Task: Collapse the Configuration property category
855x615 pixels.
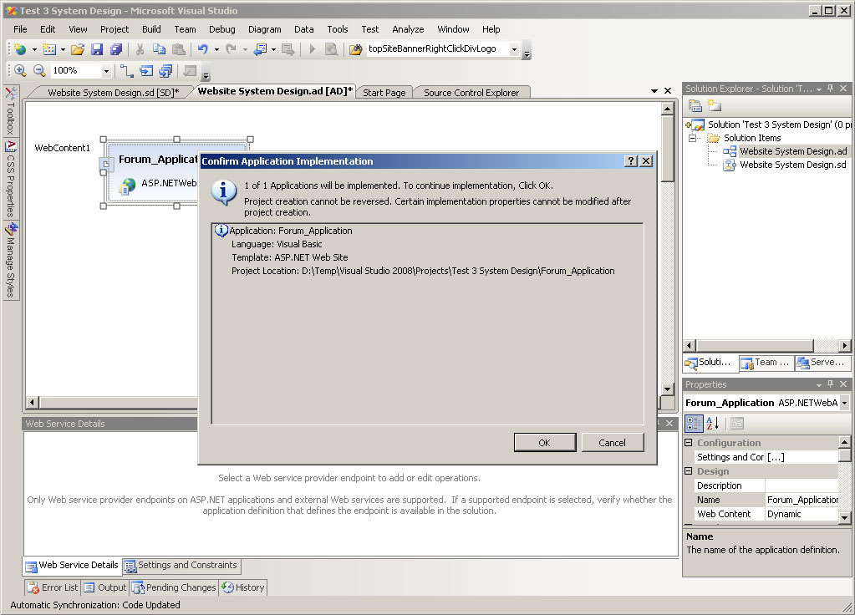Action: tap(689, 443)
